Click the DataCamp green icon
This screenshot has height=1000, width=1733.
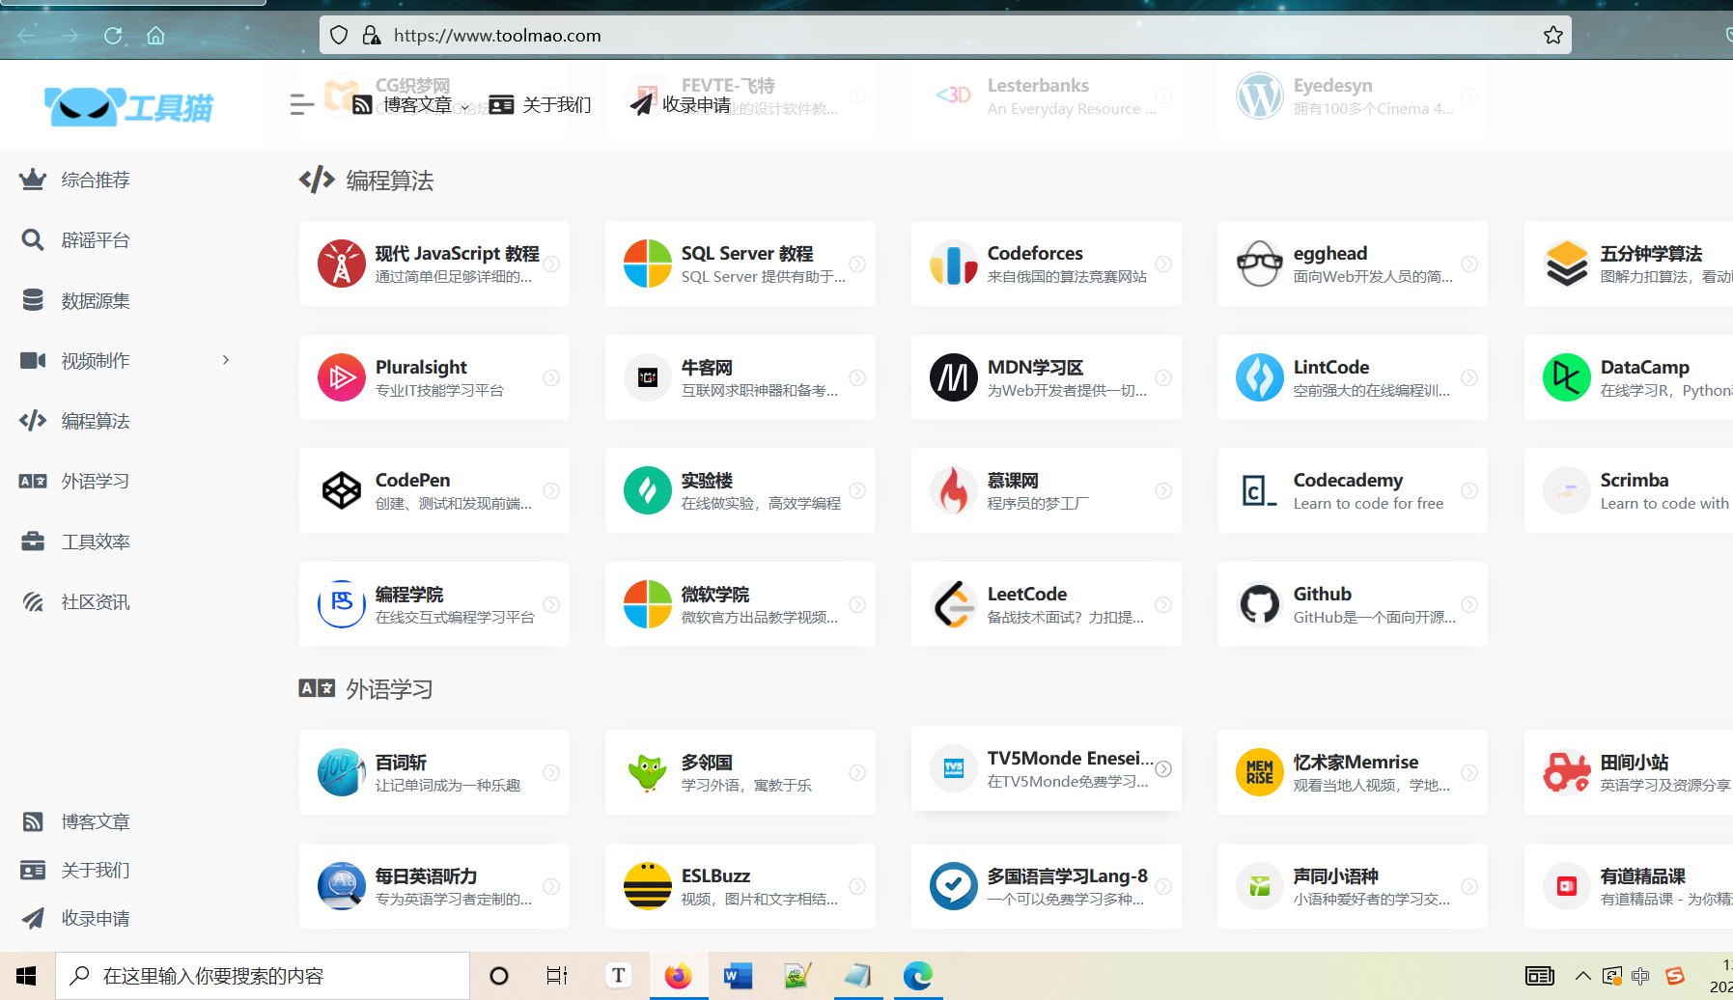tap(1567, 377)
